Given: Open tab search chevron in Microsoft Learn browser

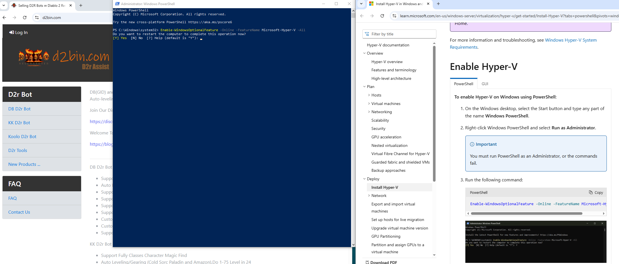Looking at the screenshot, I should click(x=361, y=4).
